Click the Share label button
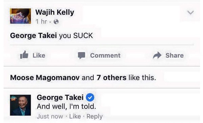 point(175,56)
